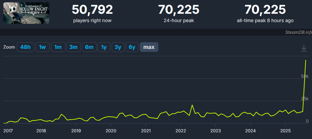Click the 2023 x-axis label

[215, 131]
